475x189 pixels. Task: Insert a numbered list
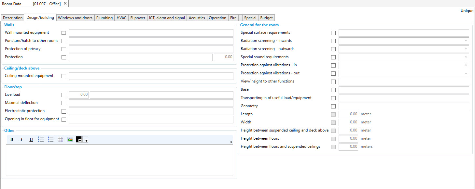point(51,139)
